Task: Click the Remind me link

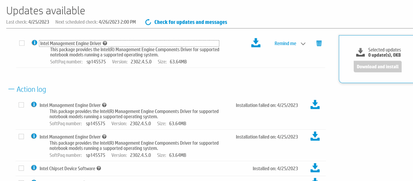Action: point(285,44)
